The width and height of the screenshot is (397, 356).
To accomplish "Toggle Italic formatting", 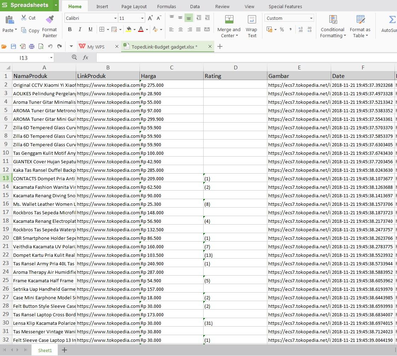I will 80,29.
